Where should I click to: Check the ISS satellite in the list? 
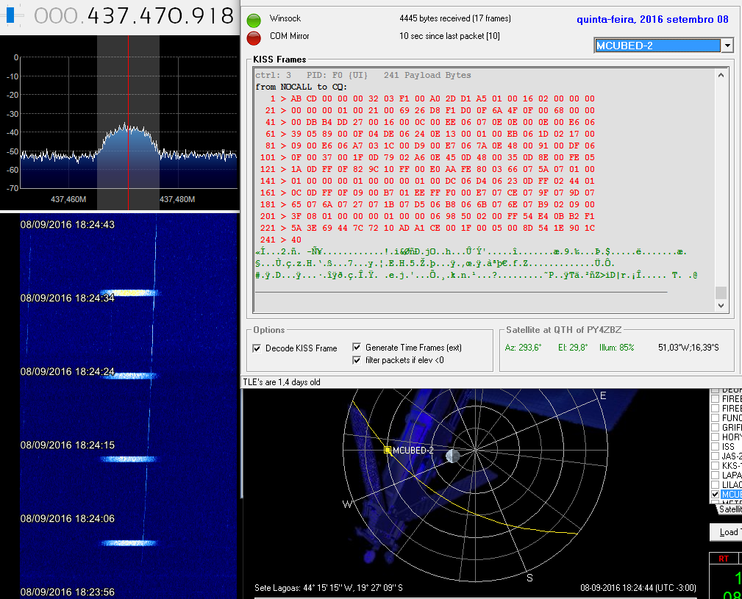[716, 446]
